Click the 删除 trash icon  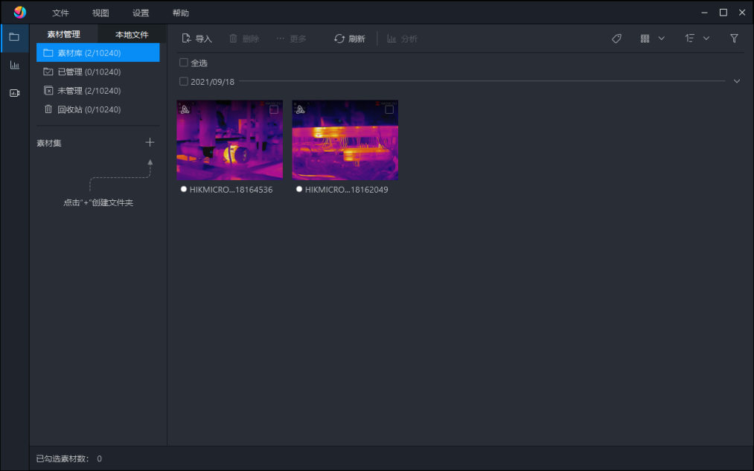(233, 39)
